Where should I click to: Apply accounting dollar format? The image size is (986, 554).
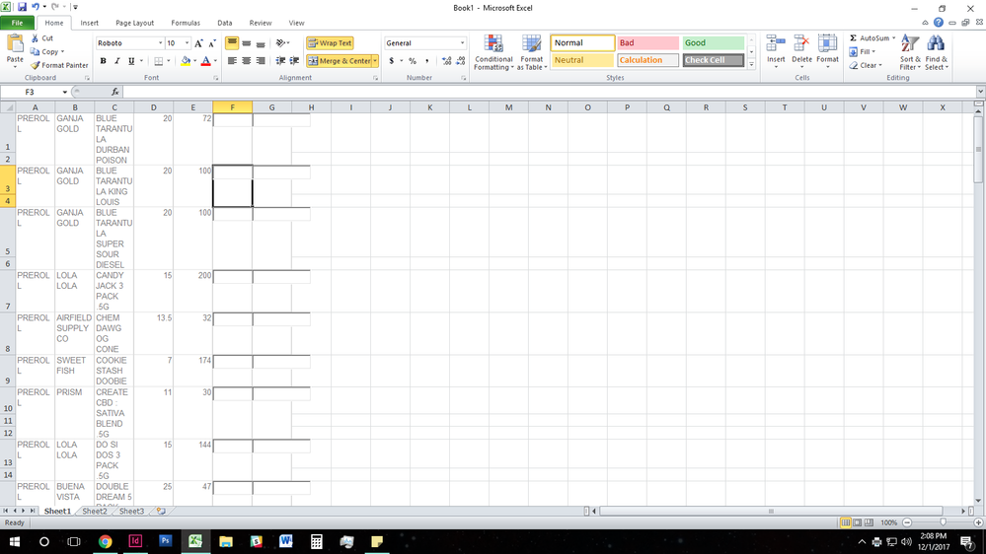pos(392,61)
